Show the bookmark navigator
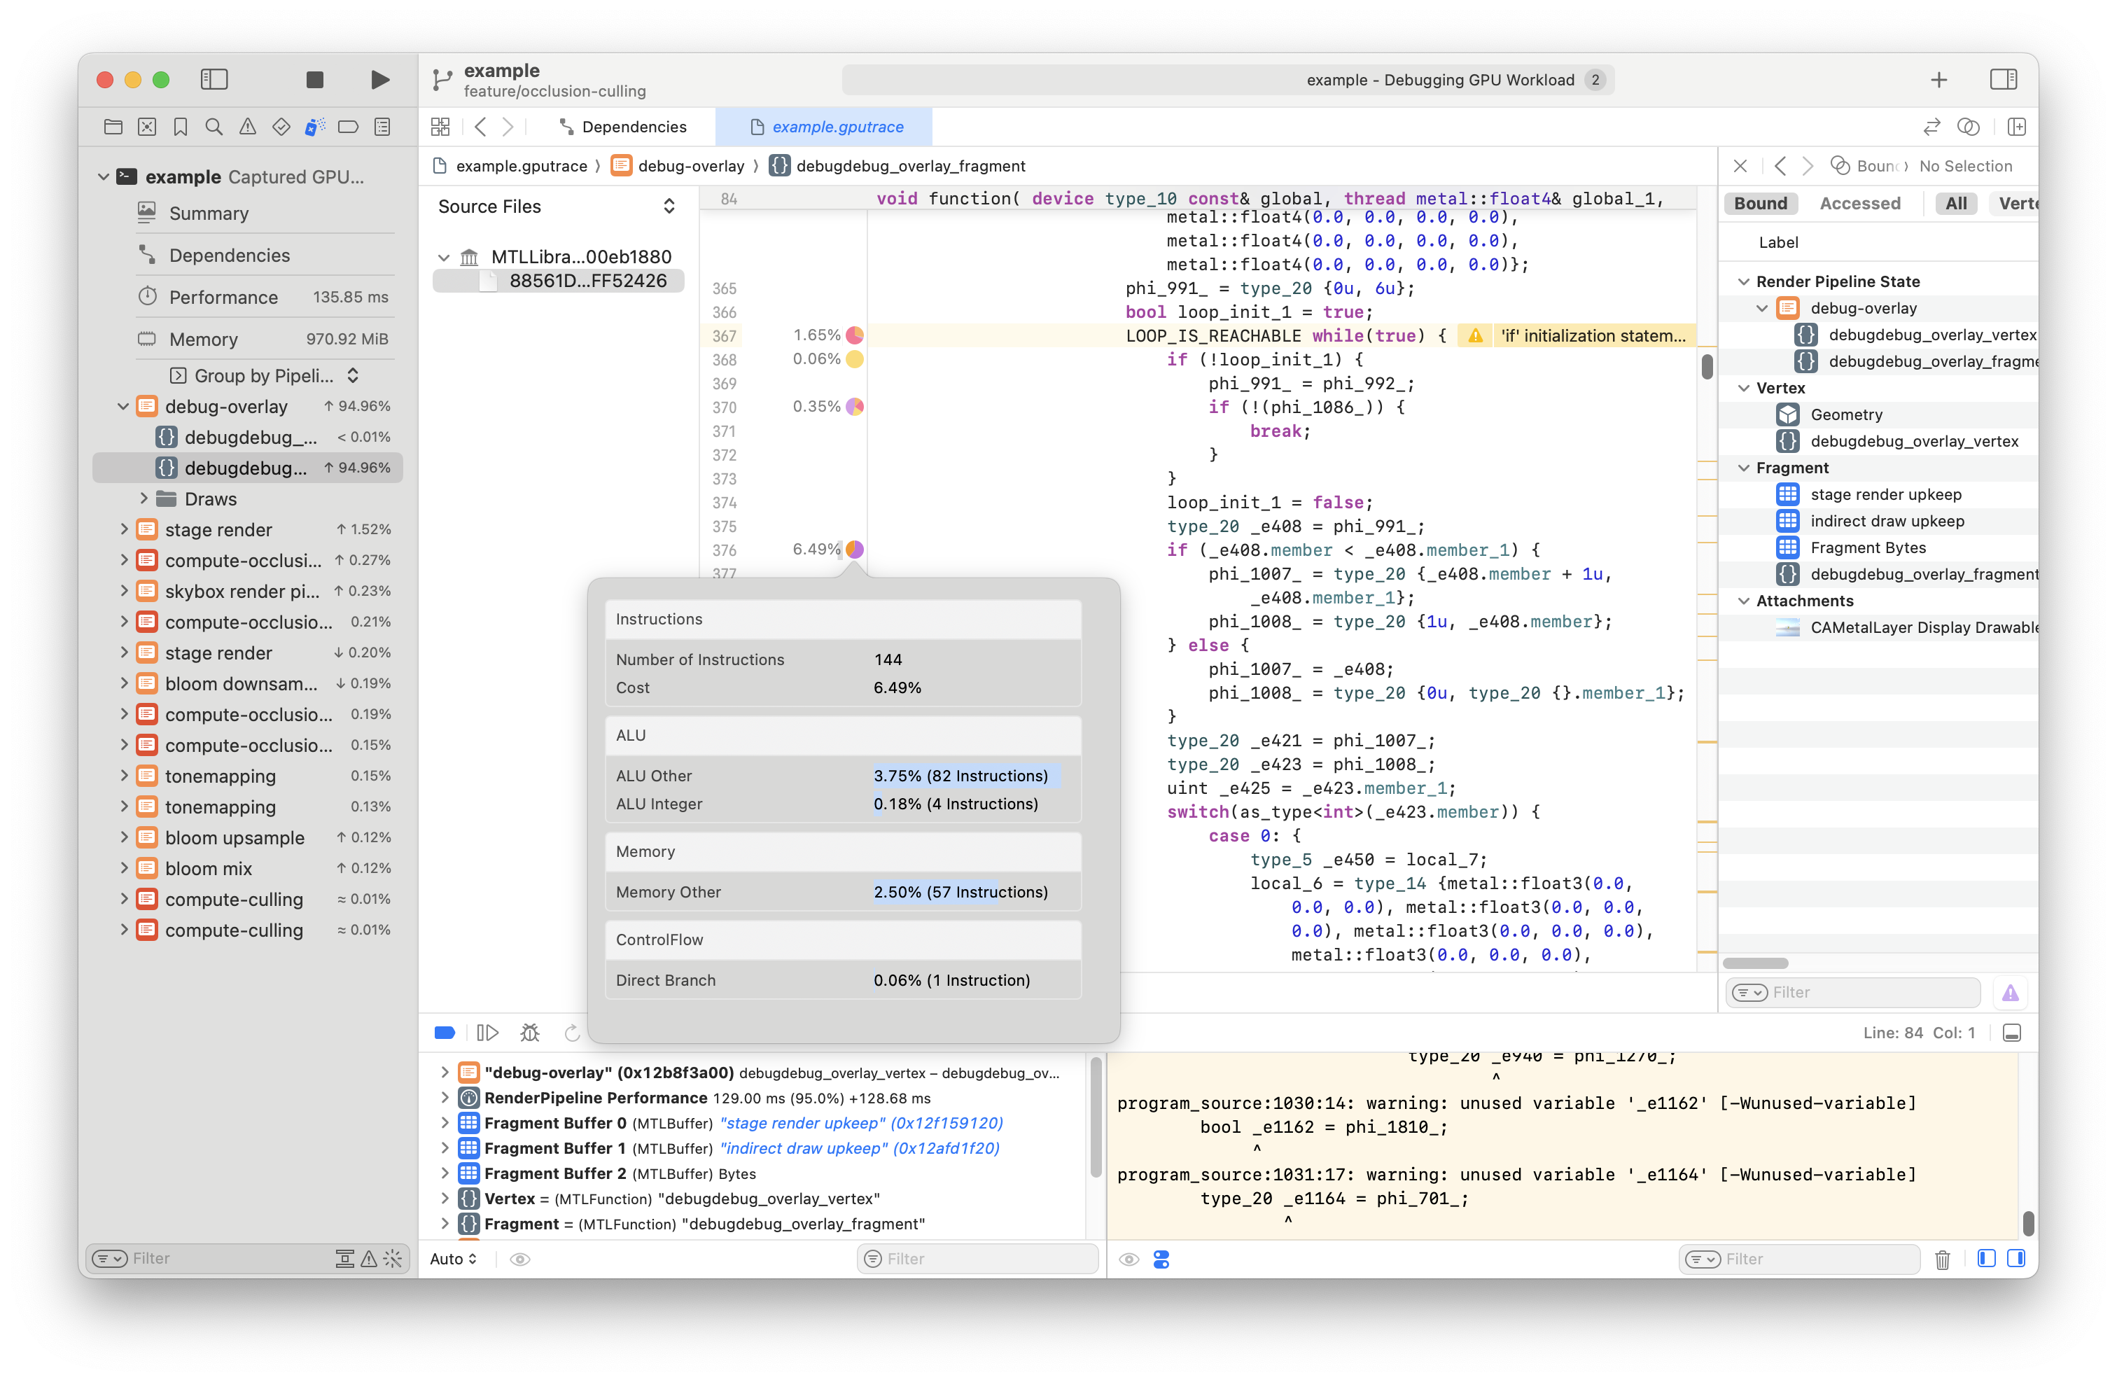This screenshot has height=1382, width=2117. click(x=181, y=126)
